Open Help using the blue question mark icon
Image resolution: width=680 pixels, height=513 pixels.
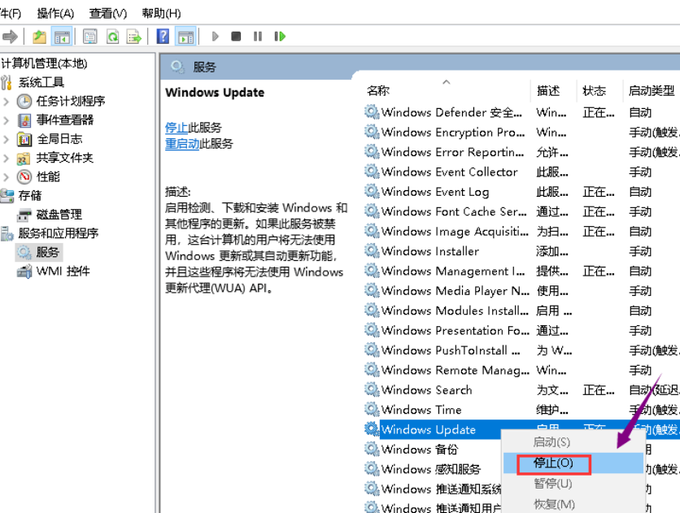point(162,36)
